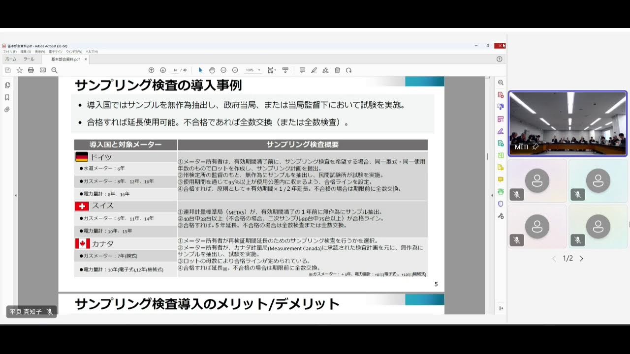This screenshot has height=354, width=630.
Task: Open the green Scan & OCR printer tool
Action: pyautogui.click(x=501, y=192)
